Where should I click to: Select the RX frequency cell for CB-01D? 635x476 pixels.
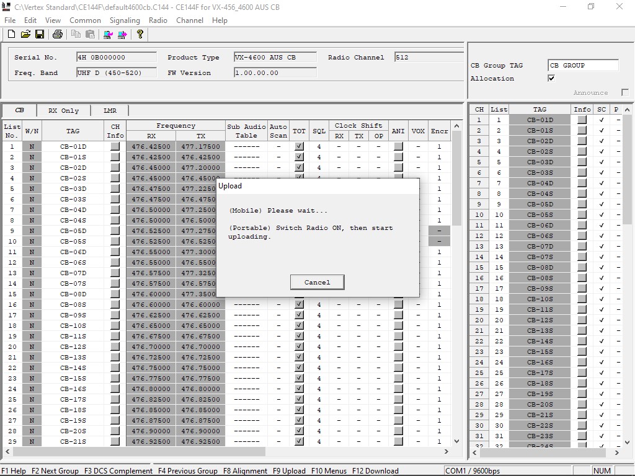coord(151,146)
